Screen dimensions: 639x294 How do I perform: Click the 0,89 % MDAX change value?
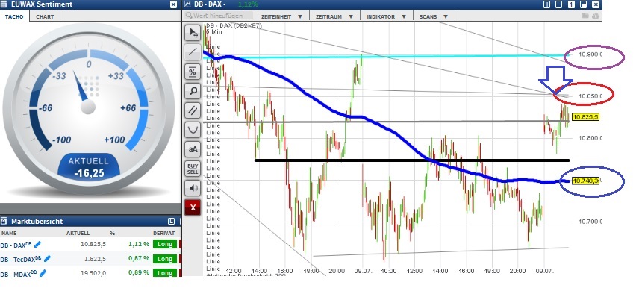pos(139,272)
